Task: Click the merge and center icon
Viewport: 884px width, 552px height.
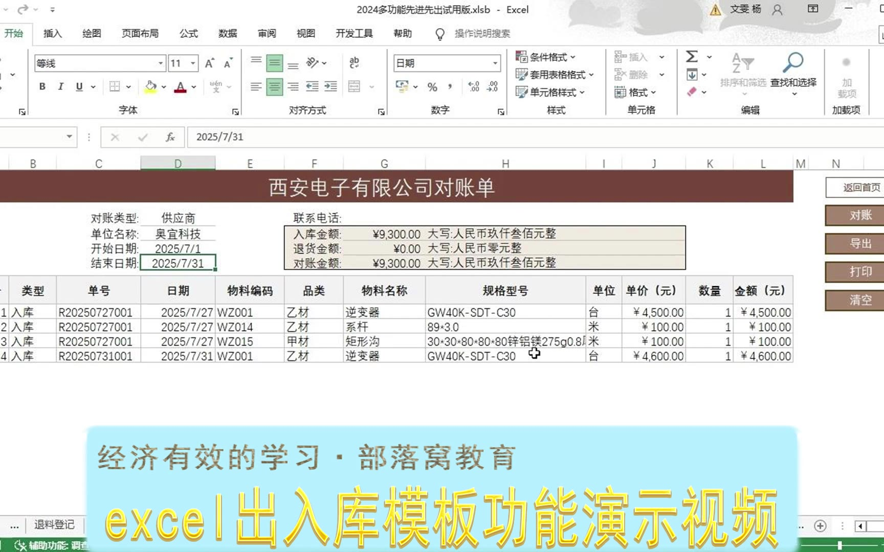Action: (x=354, y=86)
